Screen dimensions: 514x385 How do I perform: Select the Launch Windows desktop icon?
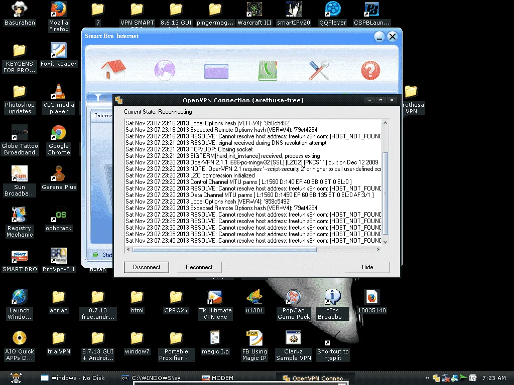(x=20, y=304)
